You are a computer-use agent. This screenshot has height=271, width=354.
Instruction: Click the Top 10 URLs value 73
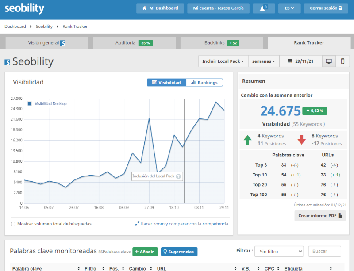[x=323, y=175]
